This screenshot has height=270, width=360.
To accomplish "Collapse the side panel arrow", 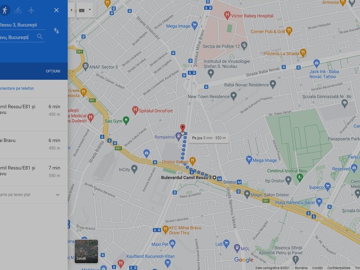I will point(72,10).
